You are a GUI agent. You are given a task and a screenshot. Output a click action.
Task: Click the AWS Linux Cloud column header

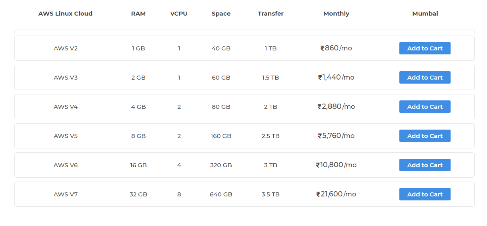[x=65, y=14]
